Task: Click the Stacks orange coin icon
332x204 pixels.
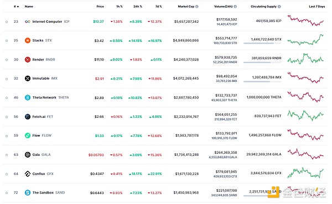Action: [28, 40]
